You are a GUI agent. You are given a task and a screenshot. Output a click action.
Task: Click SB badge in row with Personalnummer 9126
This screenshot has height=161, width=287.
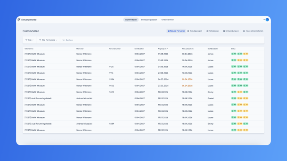tap(246, 67)
